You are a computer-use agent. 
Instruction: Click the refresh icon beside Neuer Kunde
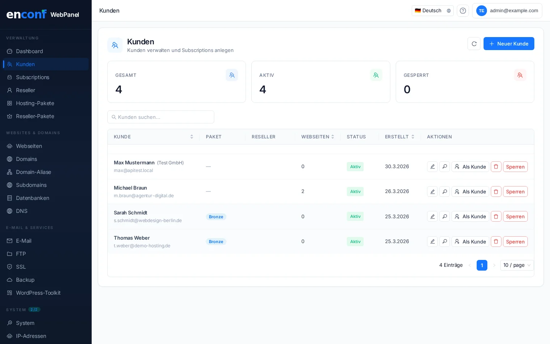click(474, 44)
